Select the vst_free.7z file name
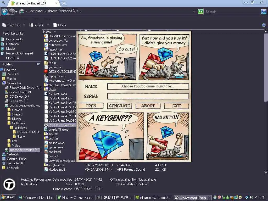The height and width of the screenshot is (201, 268). [57, 165]
